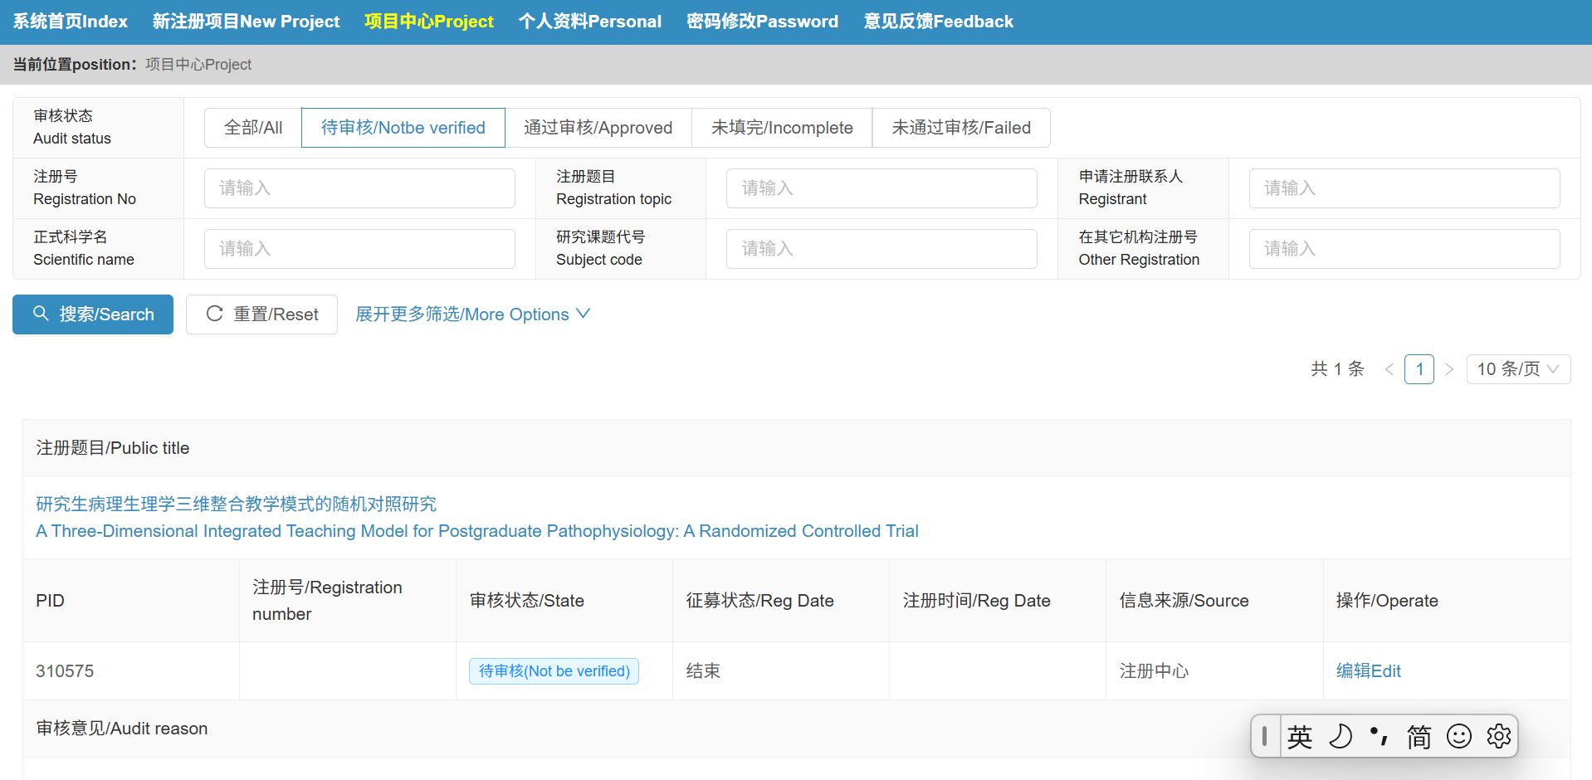Select the 通过审核/Approved status filter
Screen dimensions: 1592x780
(x=598, y=128)
